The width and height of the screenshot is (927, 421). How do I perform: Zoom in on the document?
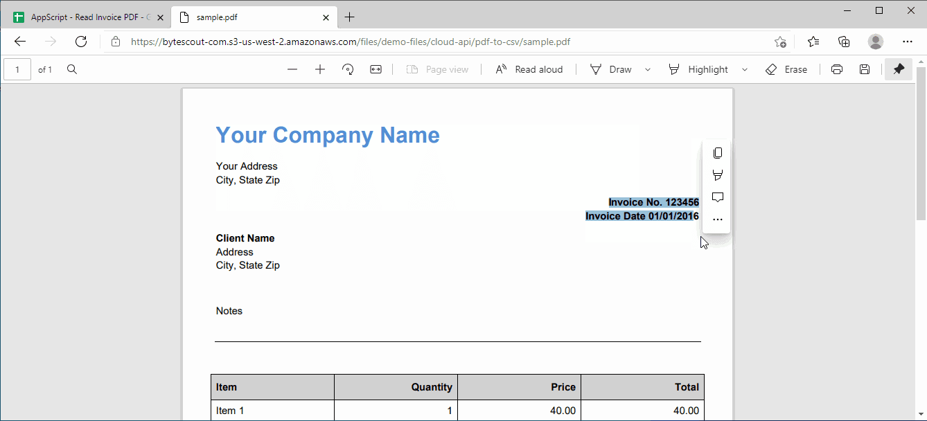319,69
